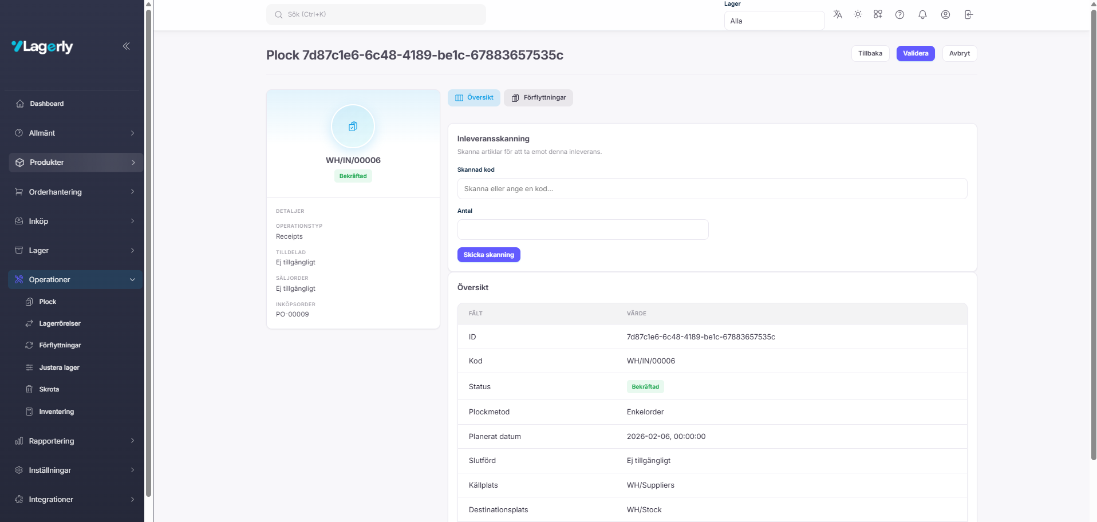
Task: Open the Lager dropdown showing Alla
Action: pyautogui.click(x=774, y=21)
